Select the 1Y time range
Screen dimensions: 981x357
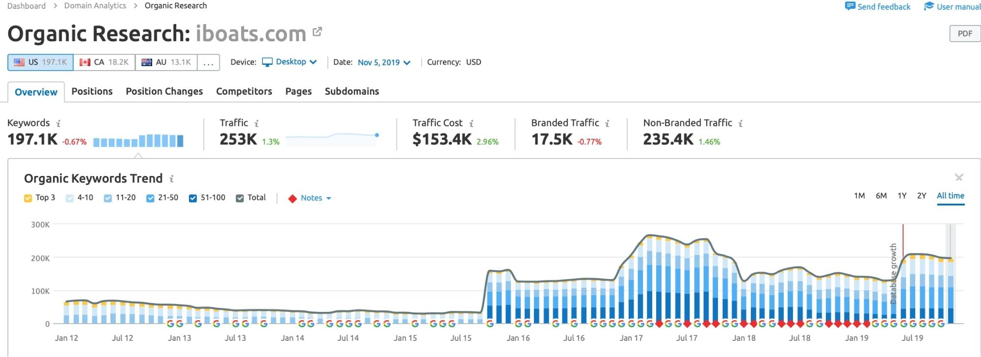point(902,196)
